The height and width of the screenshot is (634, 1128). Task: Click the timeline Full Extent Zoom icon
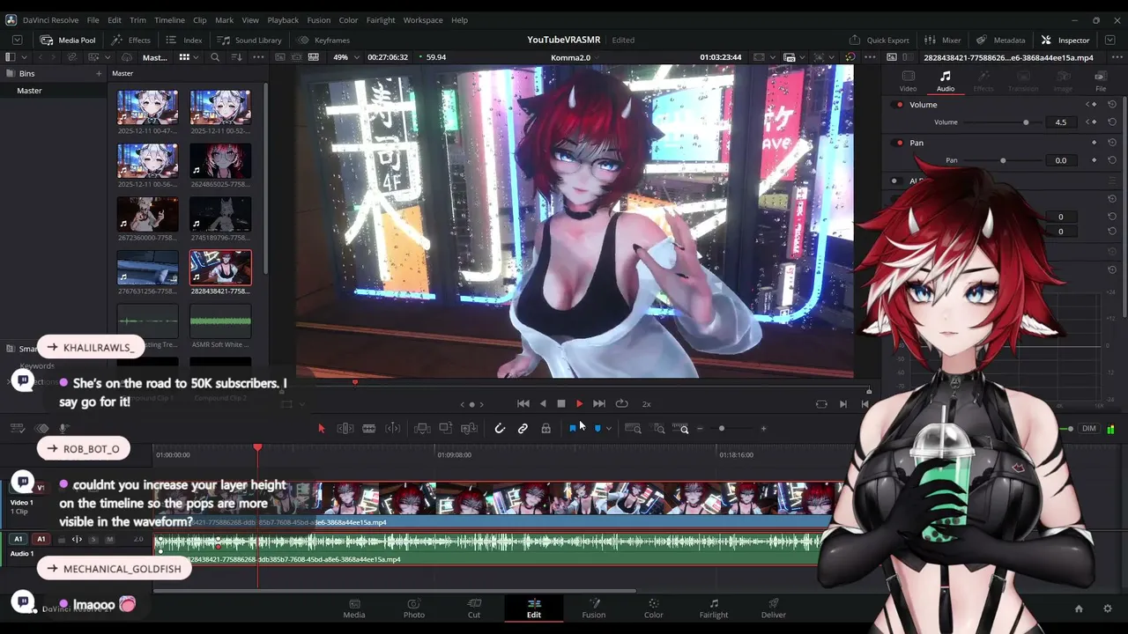tap(633, 429)
